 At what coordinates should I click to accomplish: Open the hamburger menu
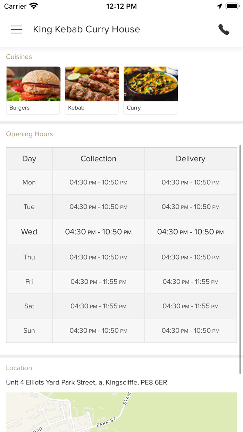tap(16, 30)
